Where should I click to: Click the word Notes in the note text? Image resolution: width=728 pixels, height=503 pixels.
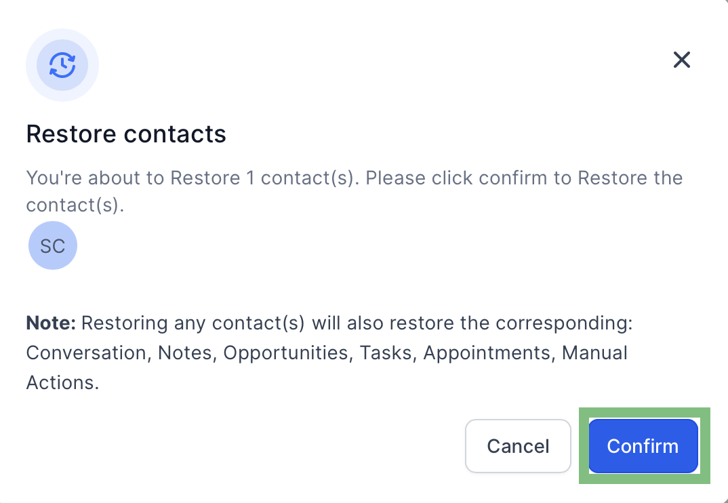(x=185, y=353)
